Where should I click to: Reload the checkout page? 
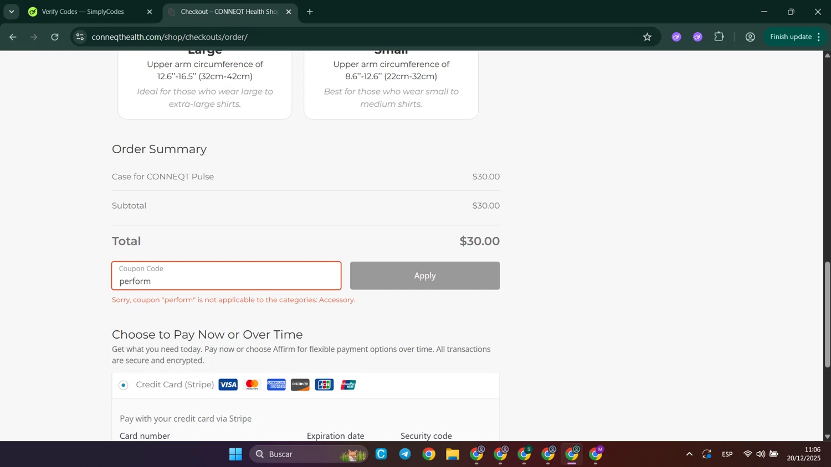click(55, 37)
